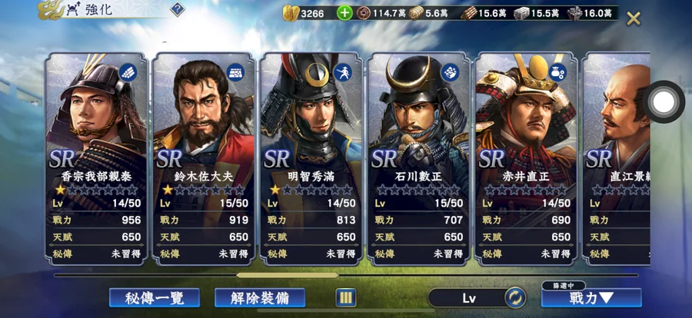Image resolution: width=692 pixels, height=318 pixels.
Task: Click the 解除裝備 button
Action: point(260,298)
